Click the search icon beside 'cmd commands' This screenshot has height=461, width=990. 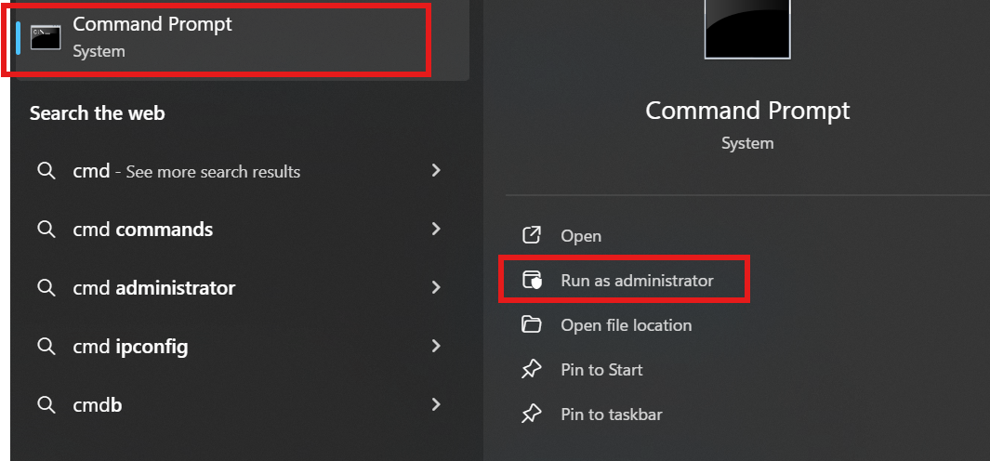pos(46,229)
